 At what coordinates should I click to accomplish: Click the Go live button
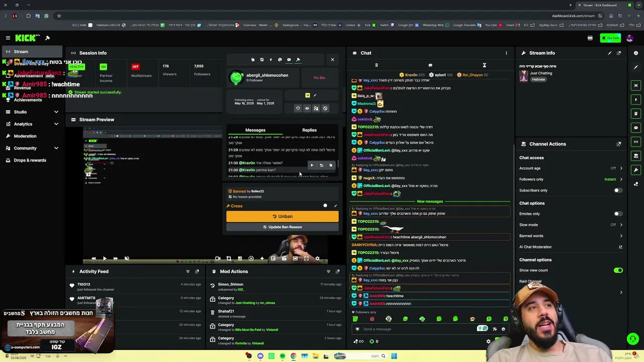(x=610, y=38)
